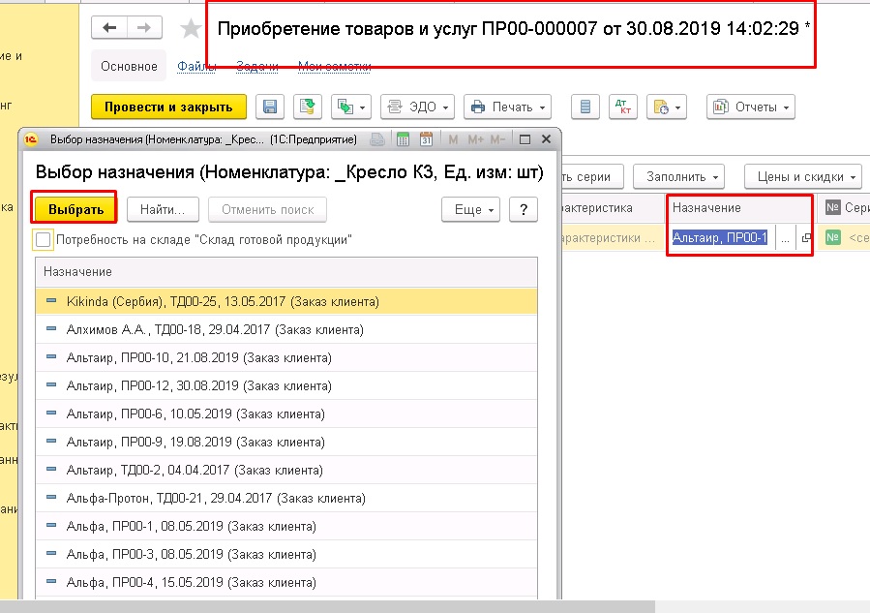Open the Еще dropdown in dialog
The image size is (870, 613).
[471, 209]
